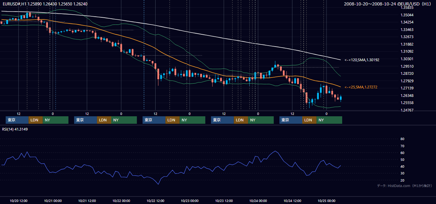436x204 pixels.
Task: Open the HistData.com data source credit
Action: (x=404, y=186)
